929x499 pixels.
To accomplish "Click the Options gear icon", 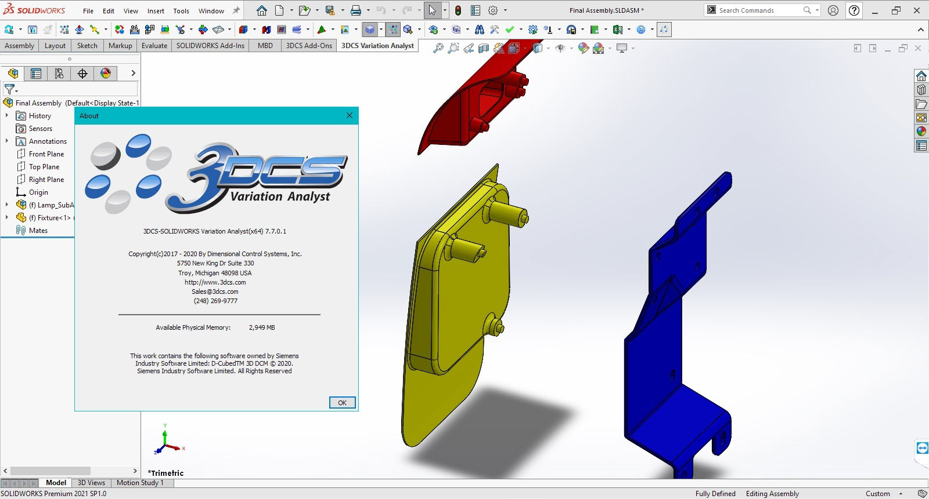I will pyautogui.click(x=493, y=10).
